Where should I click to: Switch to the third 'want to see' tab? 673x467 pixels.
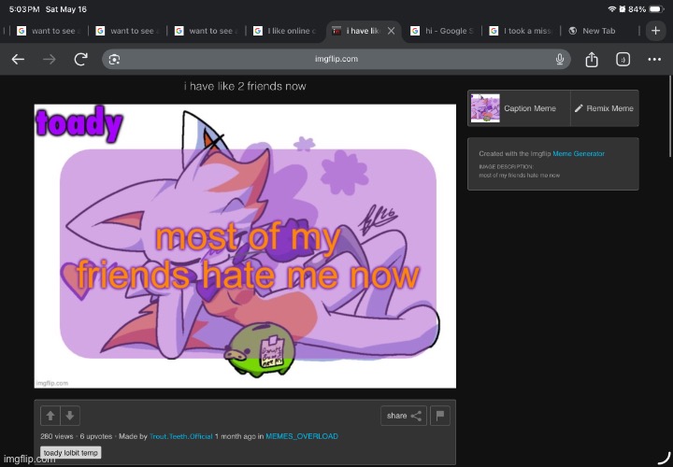point(207,31)
